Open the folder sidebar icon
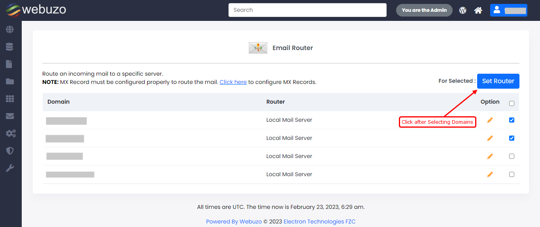Image resolution: width=540 pixels, height=227 pixels. click(10, 82)
